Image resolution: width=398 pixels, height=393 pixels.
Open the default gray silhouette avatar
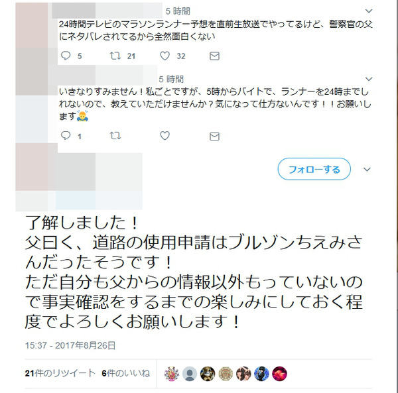coord(190,374)
